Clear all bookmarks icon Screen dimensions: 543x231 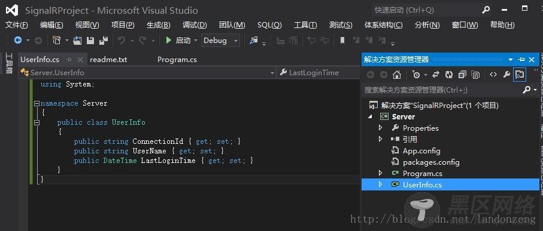[x=382, y=41]
